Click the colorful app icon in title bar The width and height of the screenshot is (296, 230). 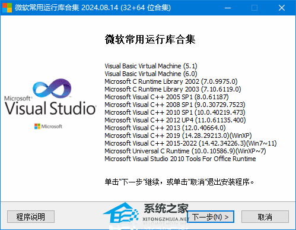[7, 8]
